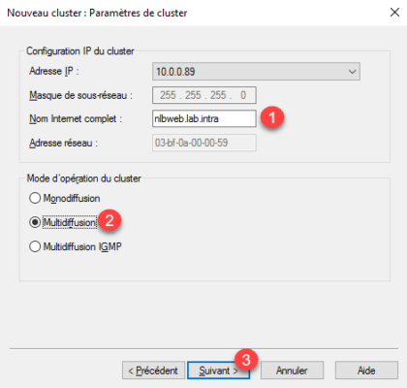Click the Adresse réseau field
The width and height of the screenshot is (407, 388).
point(204,143)
